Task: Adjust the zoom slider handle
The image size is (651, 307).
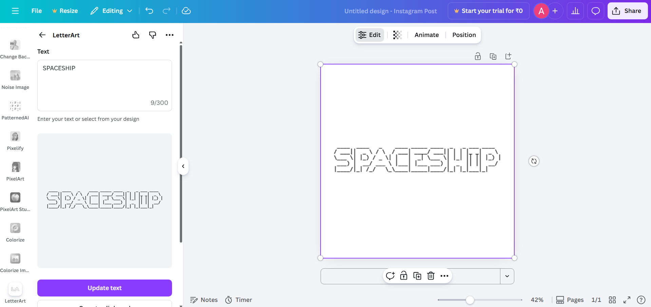Action: tap(470, 300)
